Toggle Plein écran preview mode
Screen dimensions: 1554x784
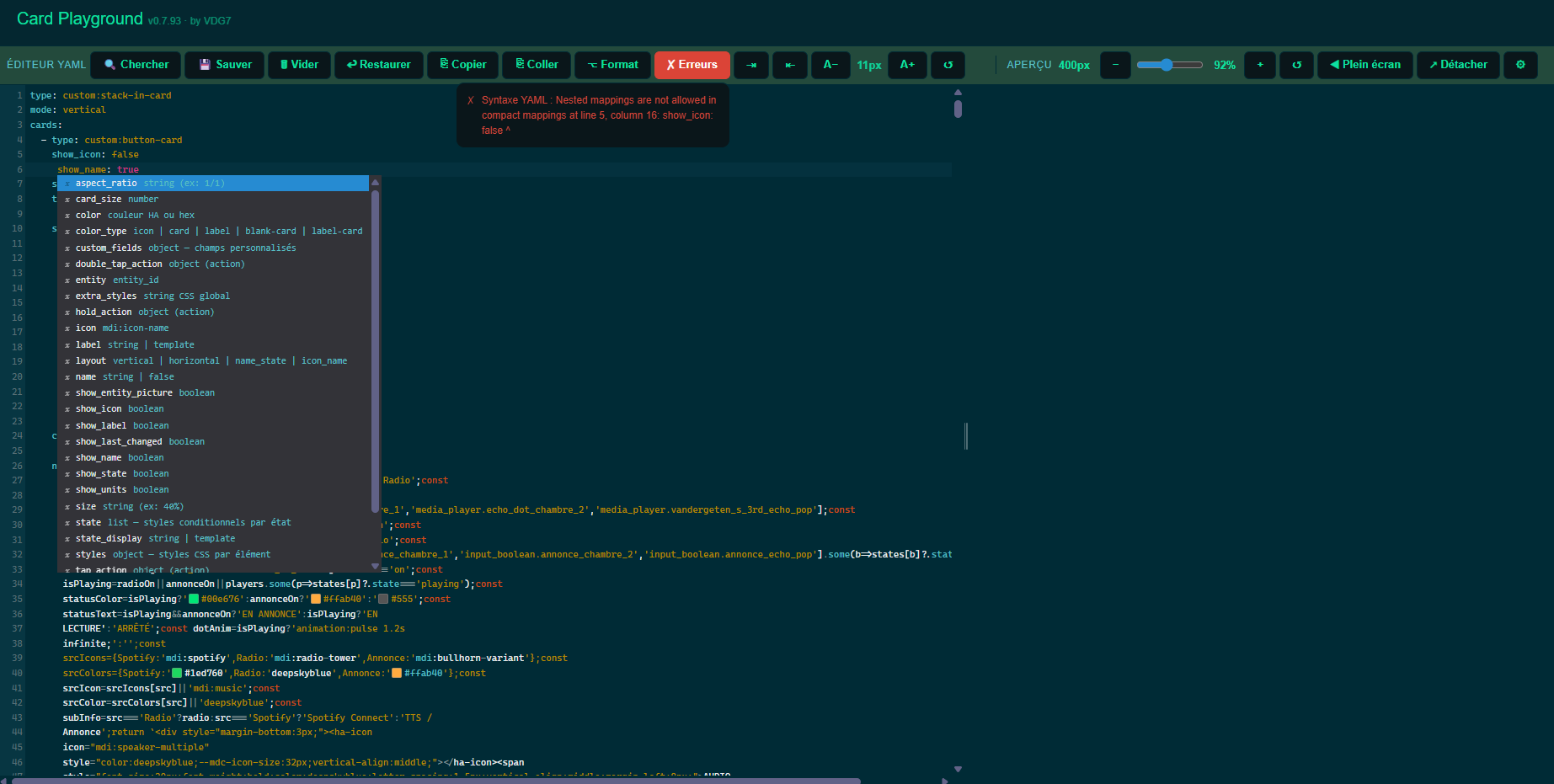tap(1364, 65)
